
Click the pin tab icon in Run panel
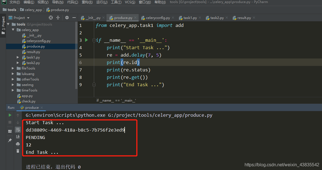pyautogui.click(x=10, y=140)
